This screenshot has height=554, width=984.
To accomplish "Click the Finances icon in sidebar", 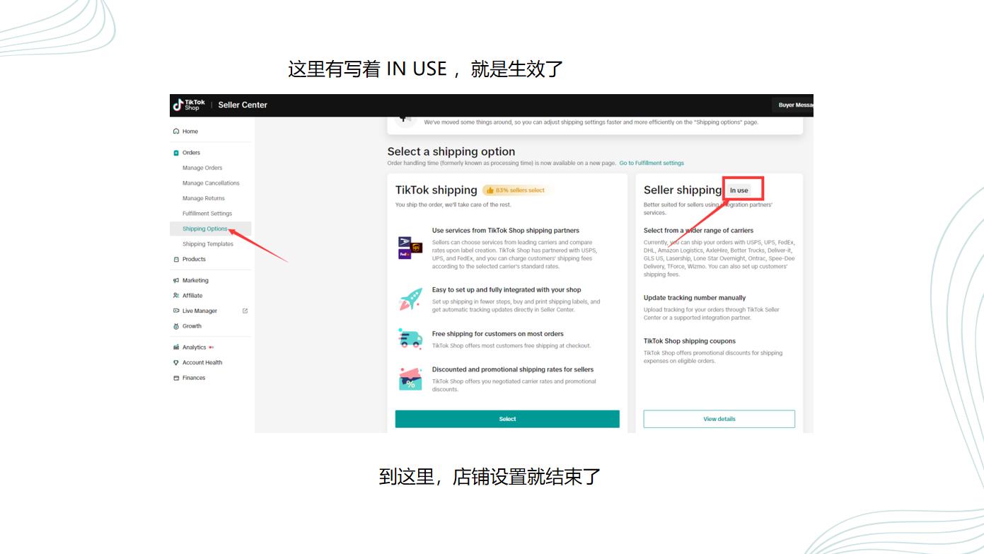I will pos(176,378).
